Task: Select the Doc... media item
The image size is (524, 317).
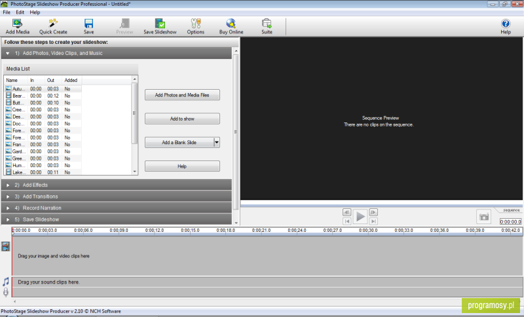Action: pyautogui.click(x=43, y=124)
